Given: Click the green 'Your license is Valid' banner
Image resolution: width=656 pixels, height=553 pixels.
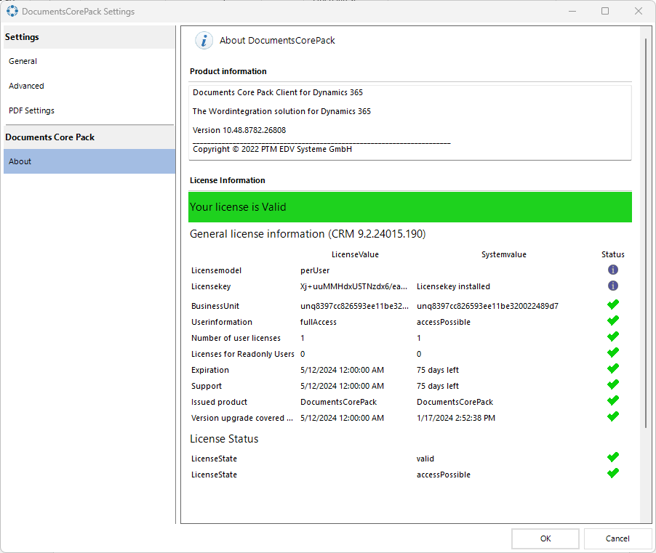Looking at the screenshot, I should 410,207.
